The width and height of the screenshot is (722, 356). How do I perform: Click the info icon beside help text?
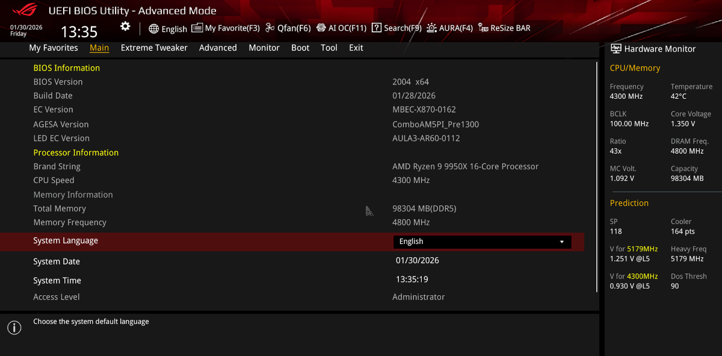click(x=14, y=328)
